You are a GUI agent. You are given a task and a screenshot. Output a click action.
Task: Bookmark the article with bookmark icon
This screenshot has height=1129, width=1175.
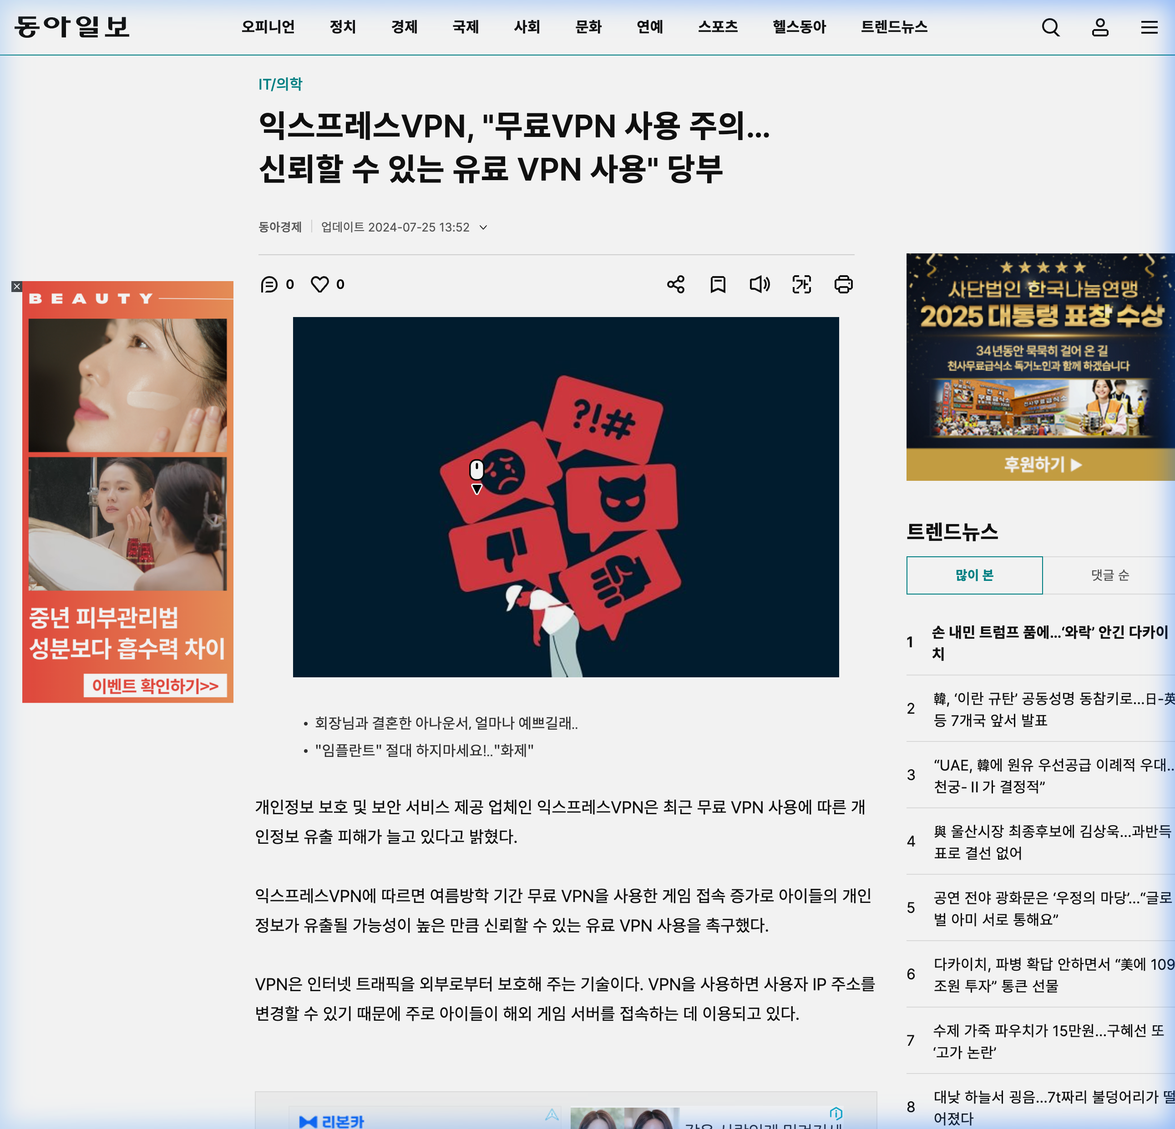(718, 284)
